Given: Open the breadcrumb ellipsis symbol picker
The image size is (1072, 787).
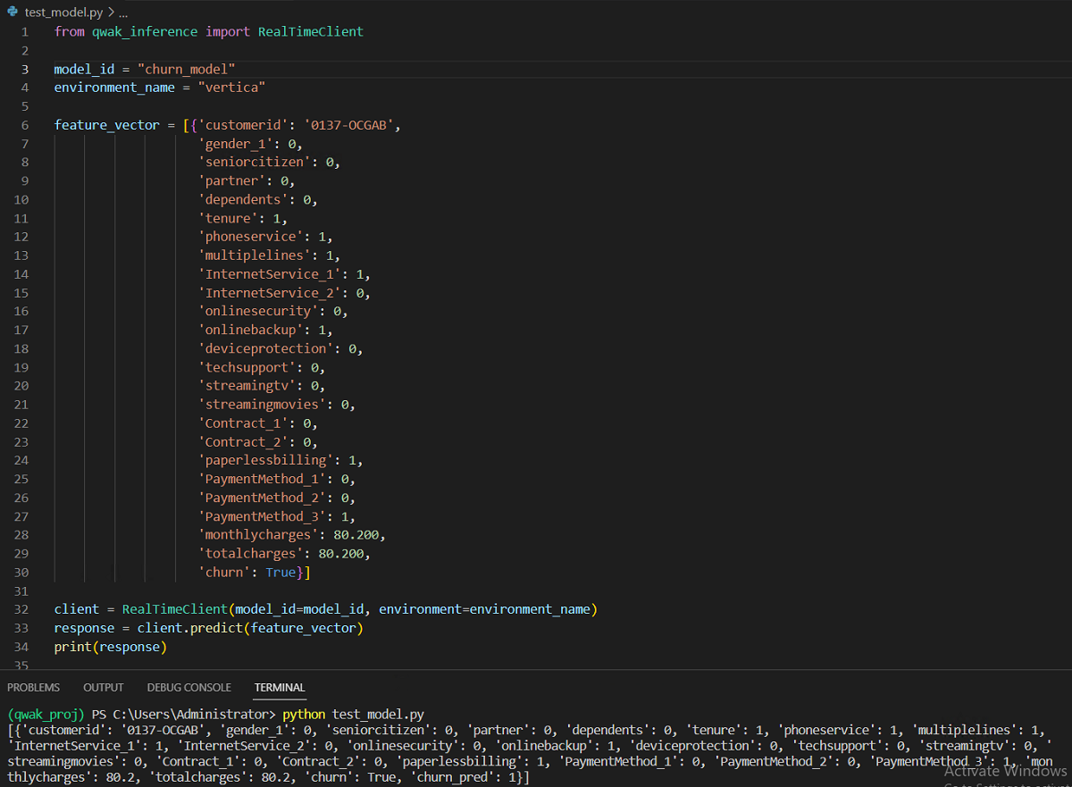Looking at the screenshot, I should click(123, 13).
